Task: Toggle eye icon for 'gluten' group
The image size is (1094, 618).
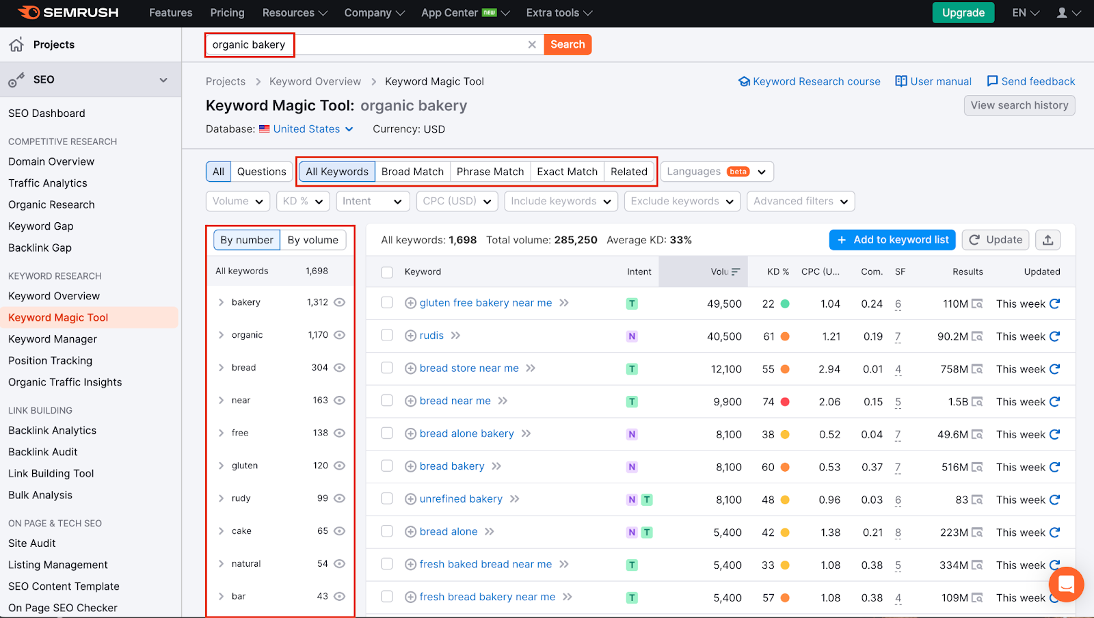Action: 339,466
